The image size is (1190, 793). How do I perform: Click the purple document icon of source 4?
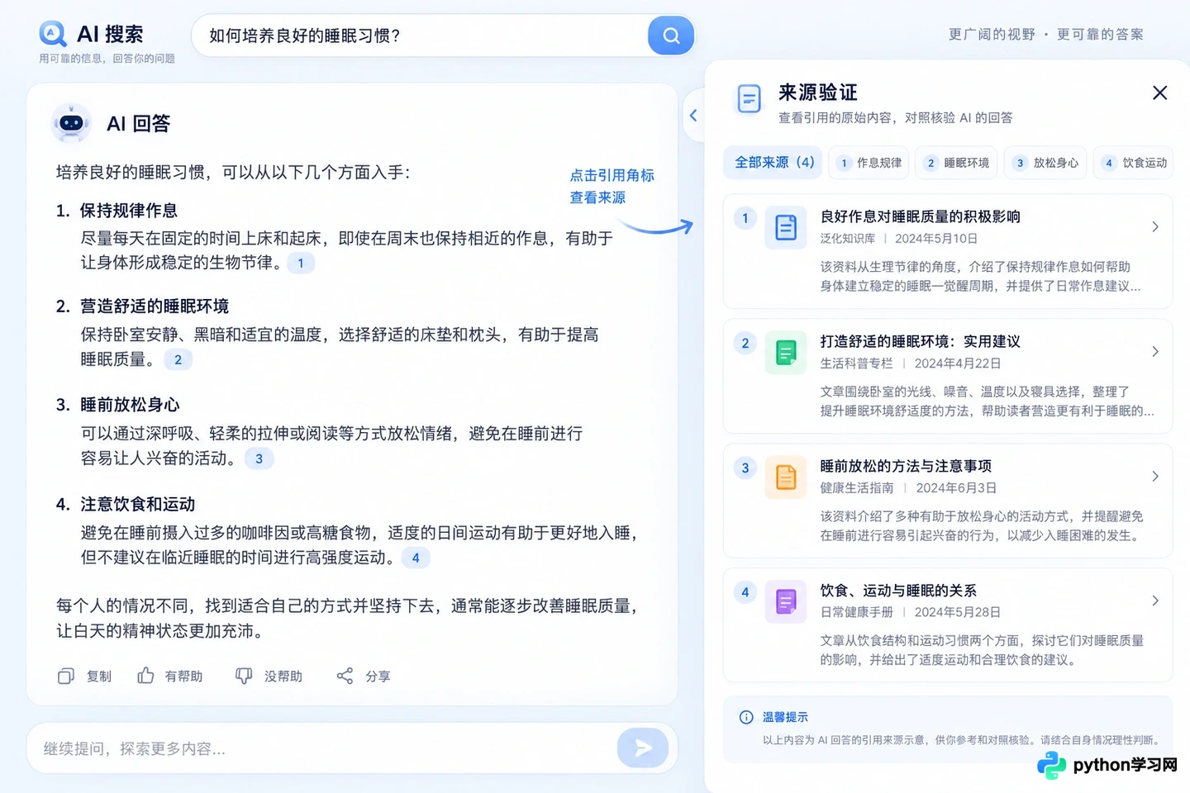[x=786, y=601]
